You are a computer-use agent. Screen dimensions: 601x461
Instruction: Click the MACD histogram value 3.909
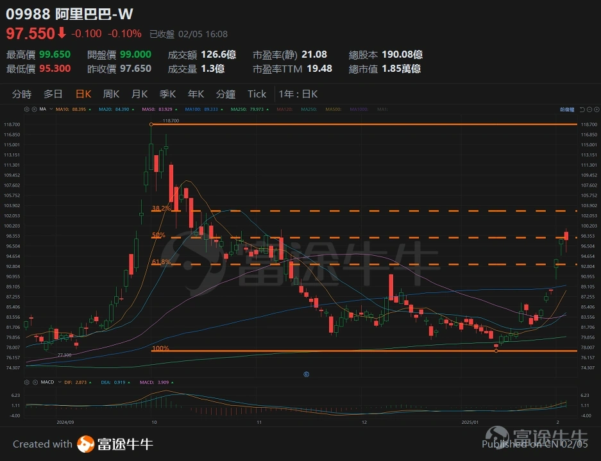163,382
